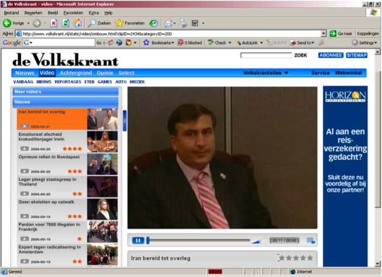
Task: Refresh the page using the toolbar icon
Action: pyautogui.click(x=66, y=23)
